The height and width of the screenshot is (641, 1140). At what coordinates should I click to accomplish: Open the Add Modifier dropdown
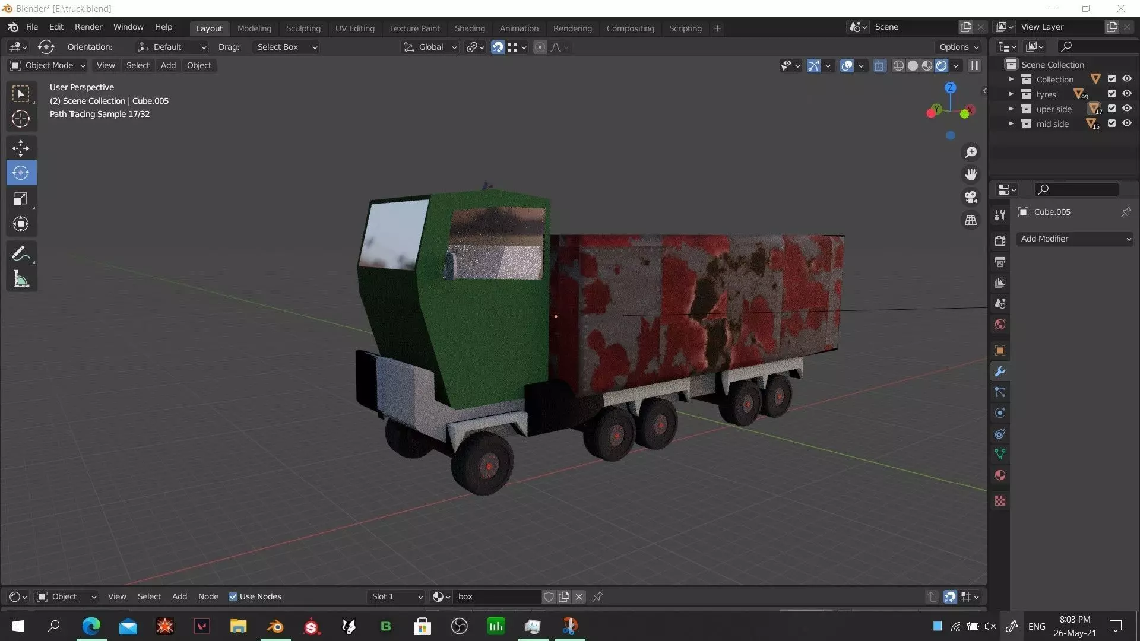point(1075,239)
